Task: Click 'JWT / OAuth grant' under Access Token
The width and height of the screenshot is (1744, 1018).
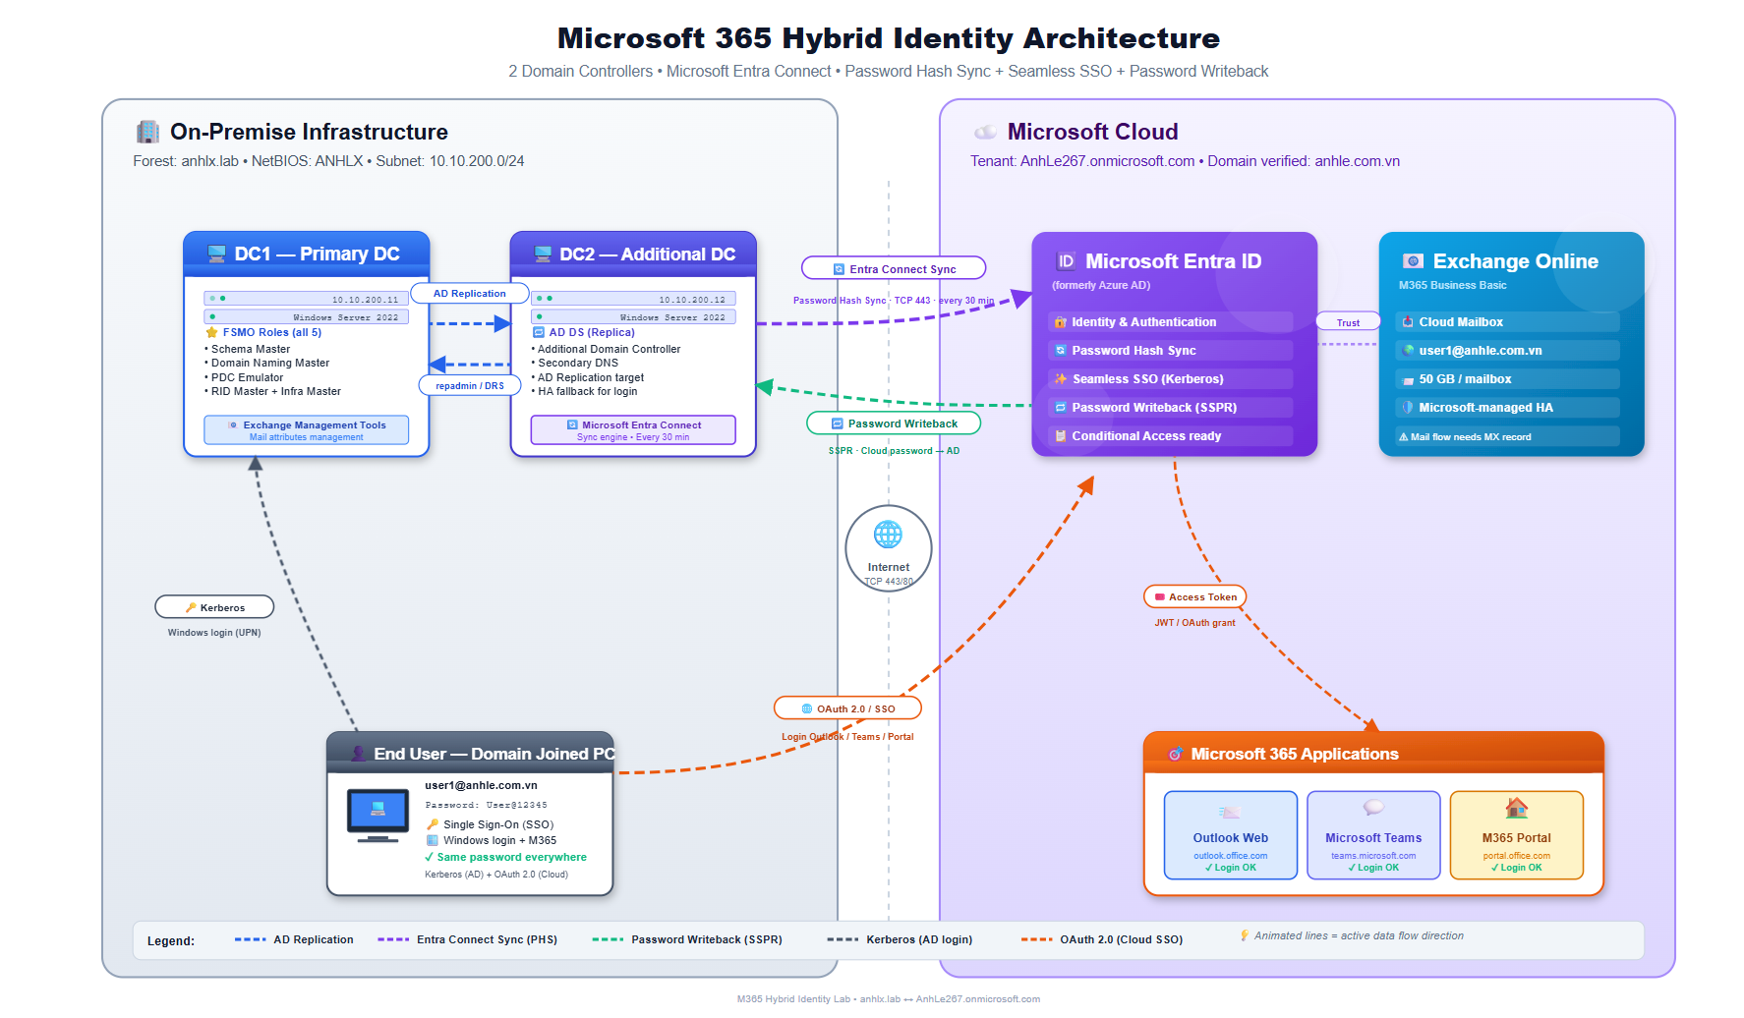Action: 1194,623
